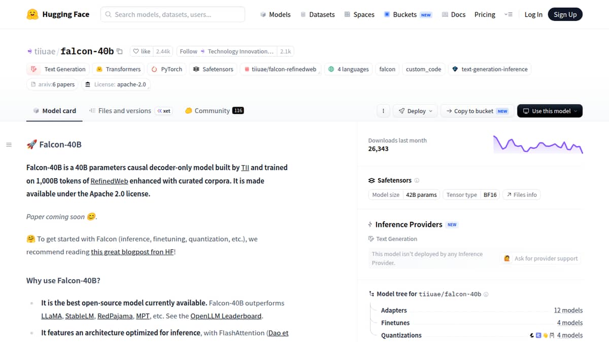The height and width of the screenshot is (342, 609).
Task: Open the RefinedWeb link
Action: (110, 181)
